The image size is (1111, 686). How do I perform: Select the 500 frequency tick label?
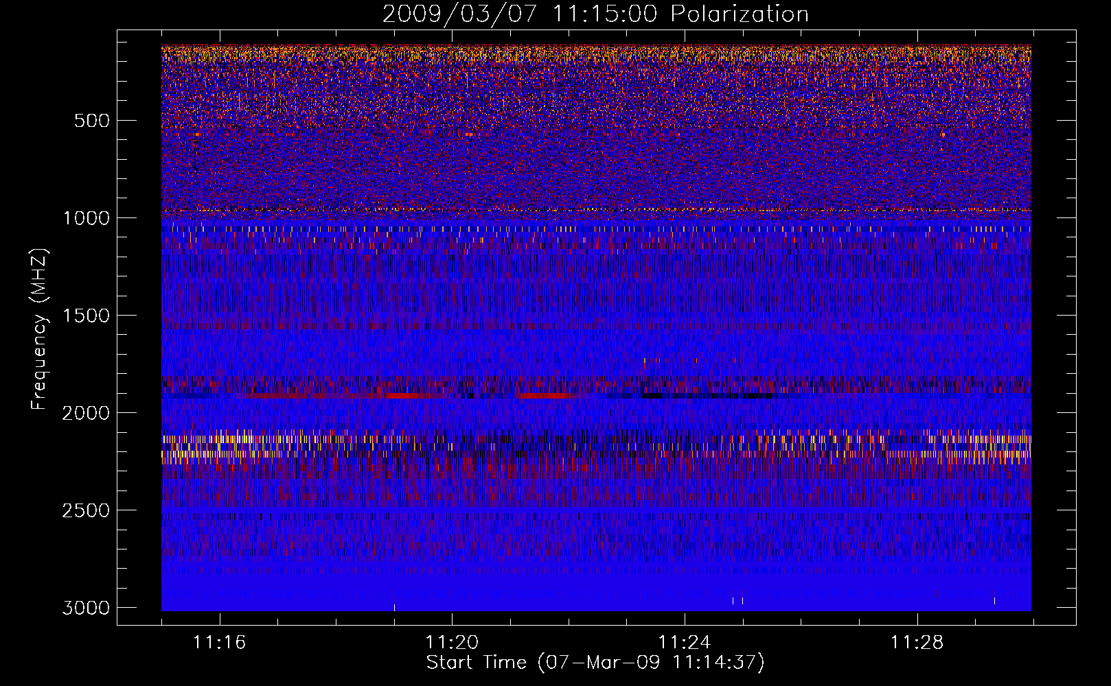point(92,121)
